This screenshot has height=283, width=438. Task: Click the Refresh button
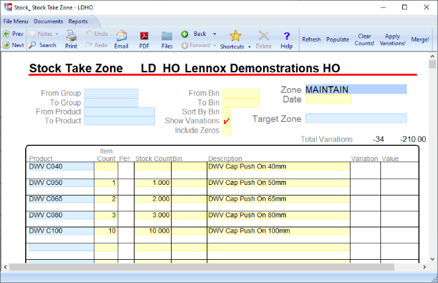click(x=311, y=39)
